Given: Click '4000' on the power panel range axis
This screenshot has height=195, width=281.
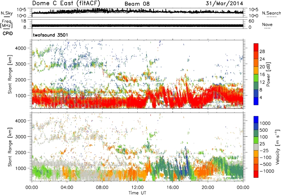Looking at the screenshot, I should [20, 48].
